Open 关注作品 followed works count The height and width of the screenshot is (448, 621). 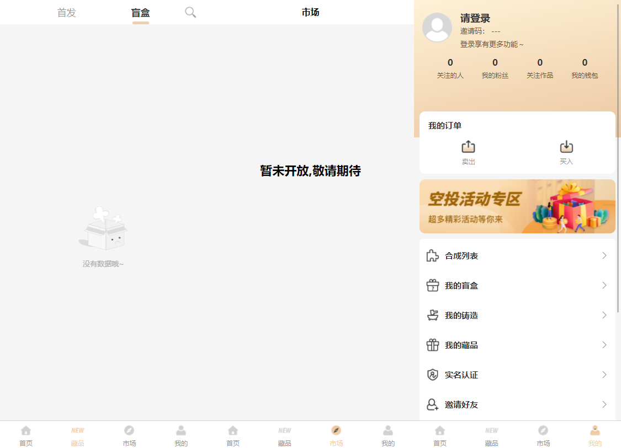(540, 68)
